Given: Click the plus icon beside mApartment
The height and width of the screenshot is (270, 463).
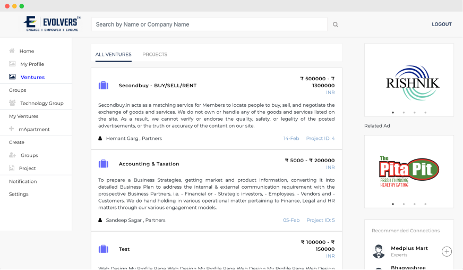Looking at the screenshot, I should (12, 129).
